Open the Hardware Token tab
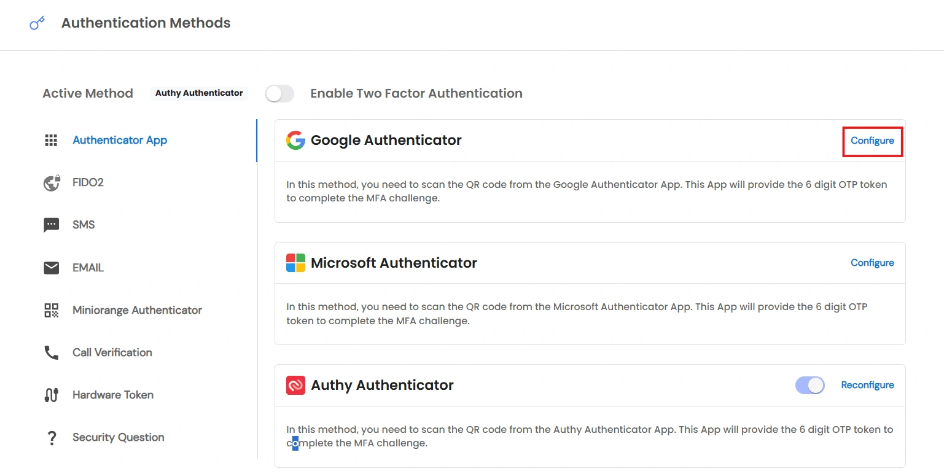The height and width of the screenshot is (474, 944). pyautogui.click(x=113, y=395)
